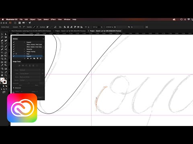Click the Fill color swatch

point(2,80)
